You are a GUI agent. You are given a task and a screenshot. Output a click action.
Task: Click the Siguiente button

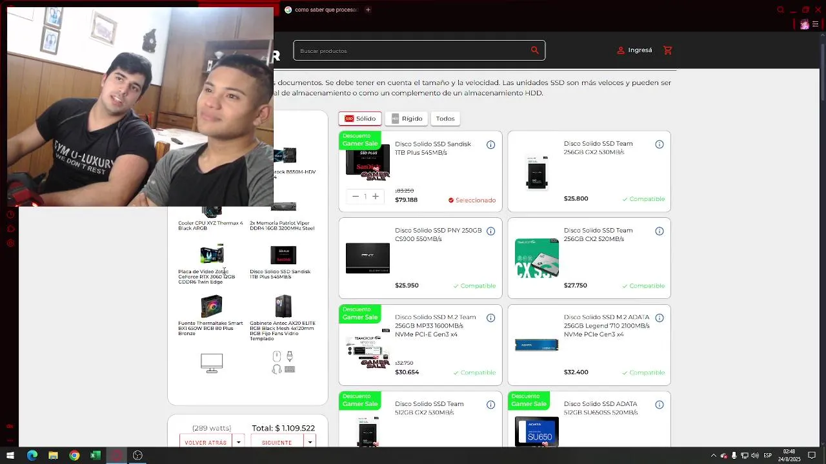click(277, 442)
